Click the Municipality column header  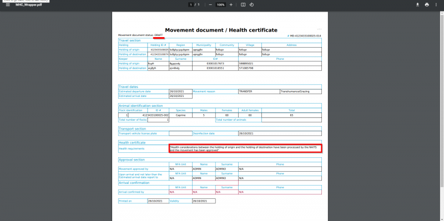[x=204, y=45]
